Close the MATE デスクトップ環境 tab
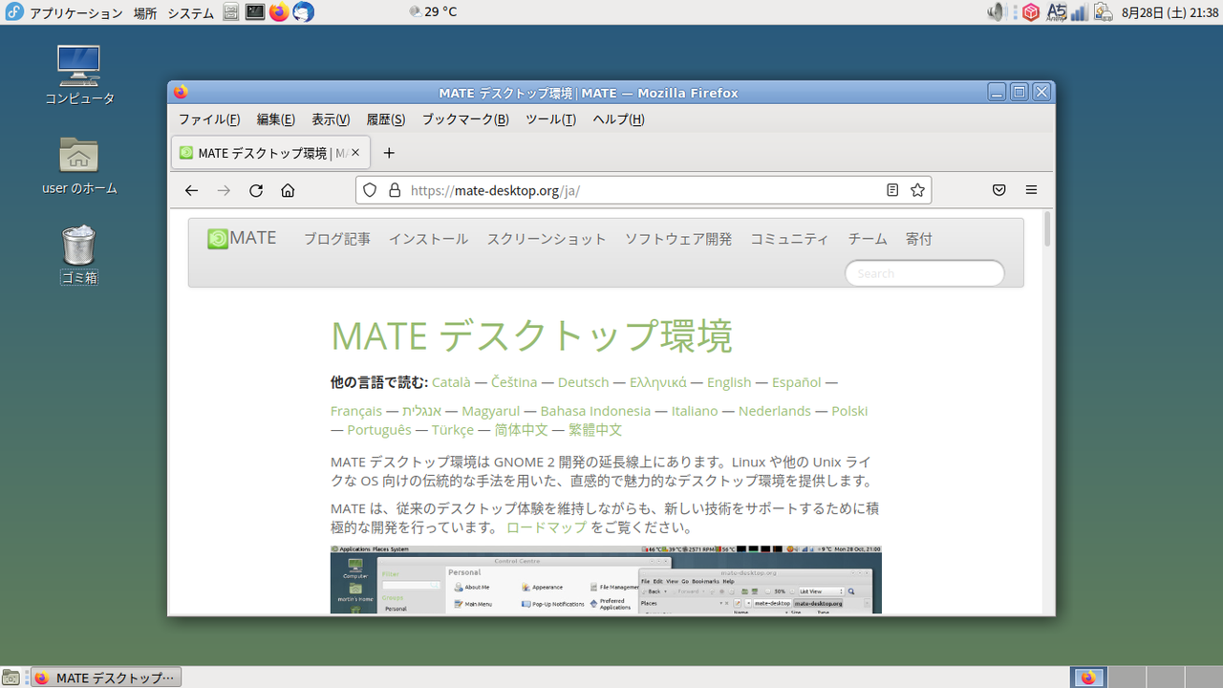1223x688 pixels. 355,153
